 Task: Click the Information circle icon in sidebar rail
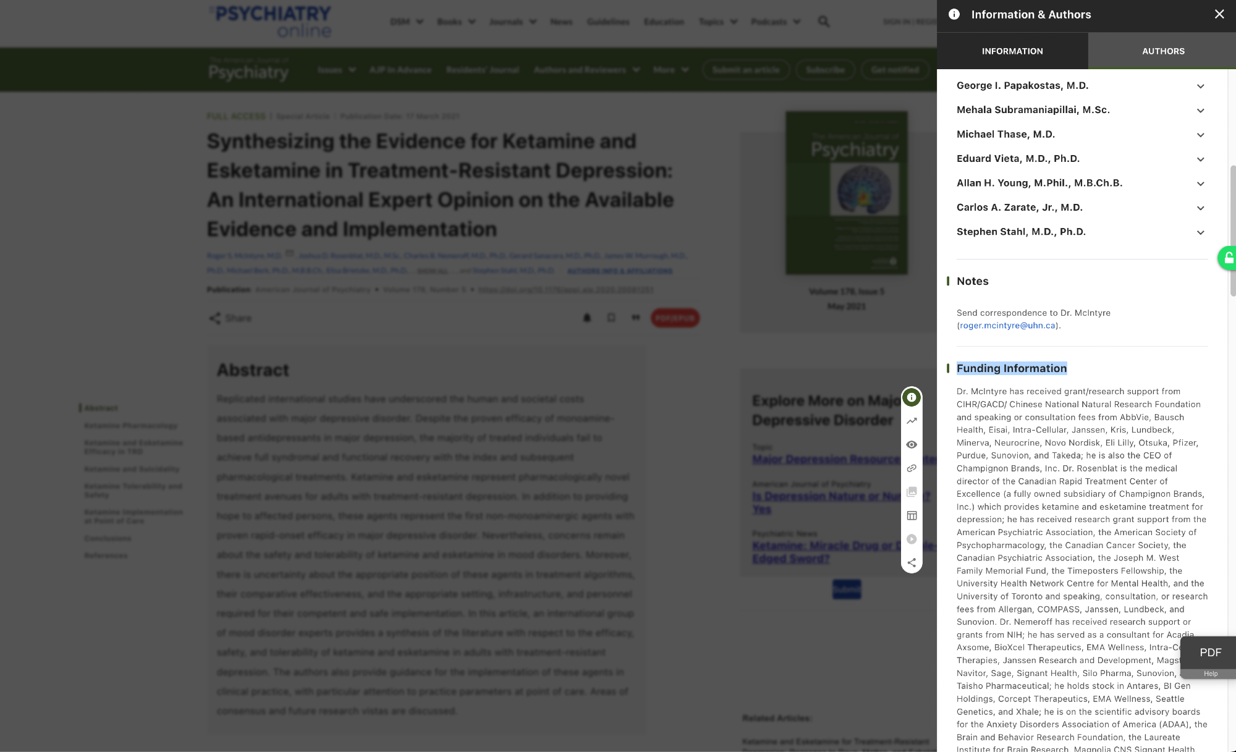(912, 397)
